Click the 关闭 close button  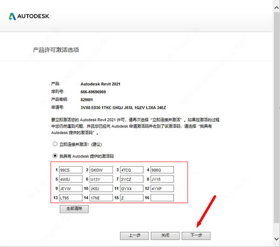[x=165, y=236]
